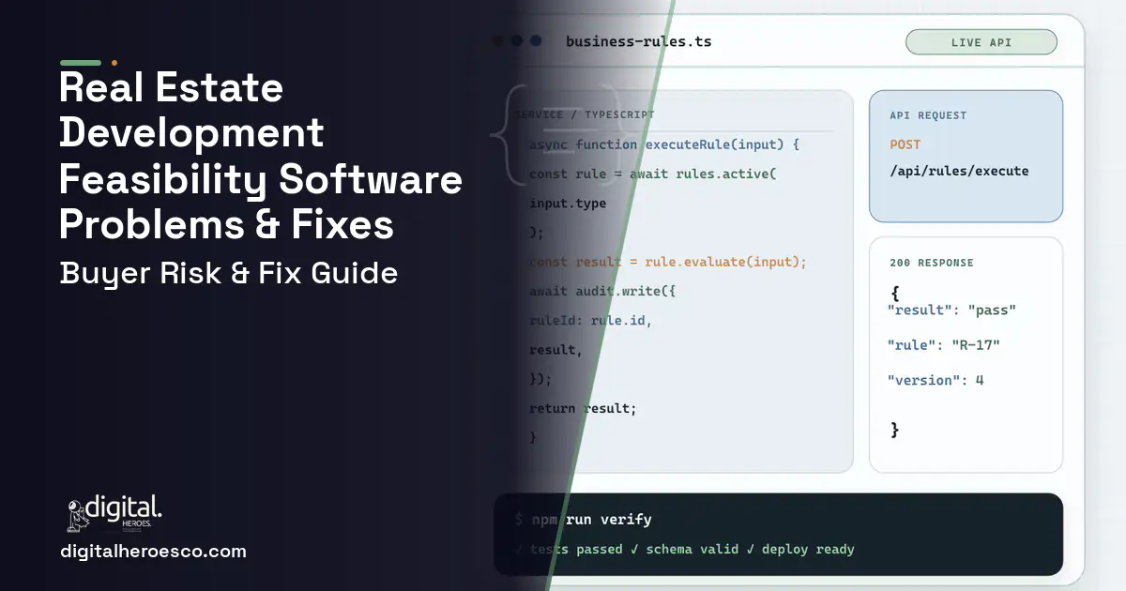Click the API REQUEST heading
The height and width of the screenshot is (591, 1126).
pos(928,115)
